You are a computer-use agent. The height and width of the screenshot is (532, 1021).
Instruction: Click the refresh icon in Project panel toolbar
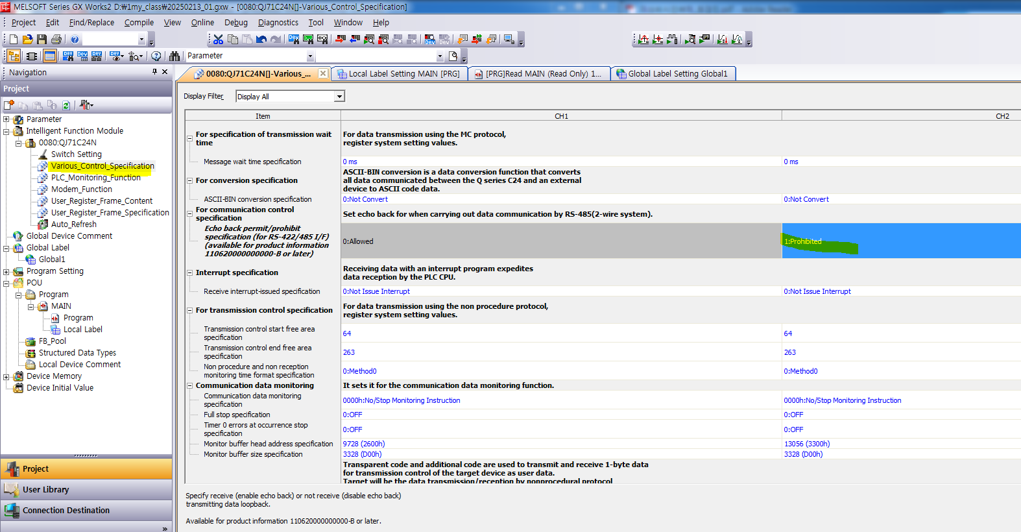[x=66, y=105]
